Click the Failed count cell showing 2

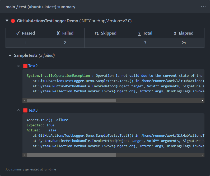pyautogui.click(x=65, y=43)
